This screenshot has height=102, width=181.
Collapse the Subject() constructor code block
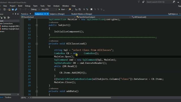37,25
